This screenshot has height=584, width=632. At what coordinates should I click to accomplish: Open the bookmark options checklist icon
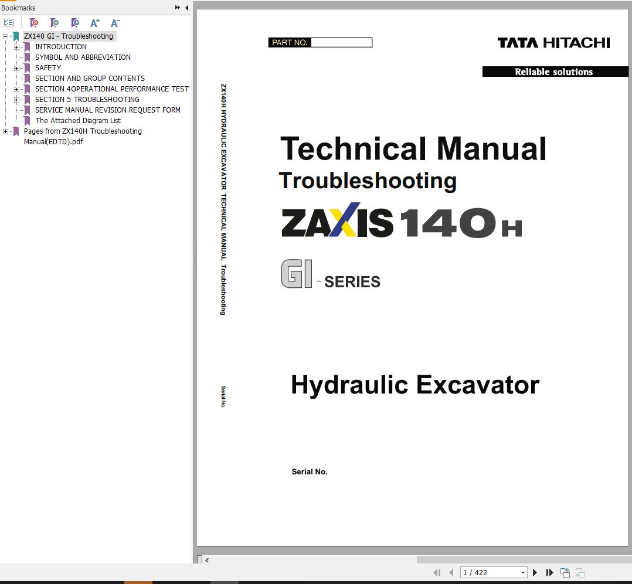point(9,23)
